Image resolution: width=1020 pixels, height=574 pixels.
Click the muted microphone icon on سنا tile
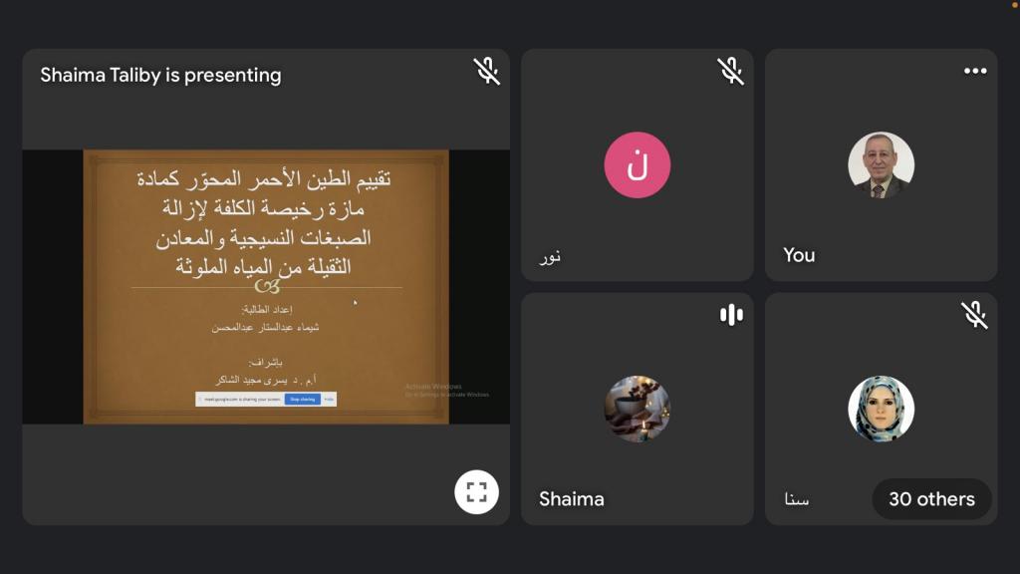pyautogui.click(x=975, y=315)
